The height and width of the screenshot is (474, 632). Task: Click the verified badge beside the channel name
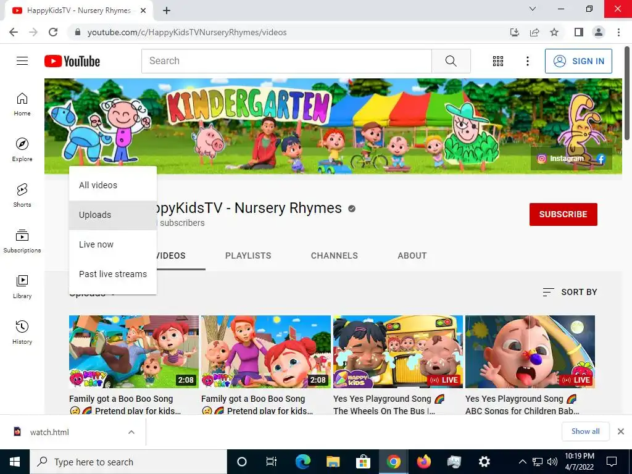tap(352, 209)
